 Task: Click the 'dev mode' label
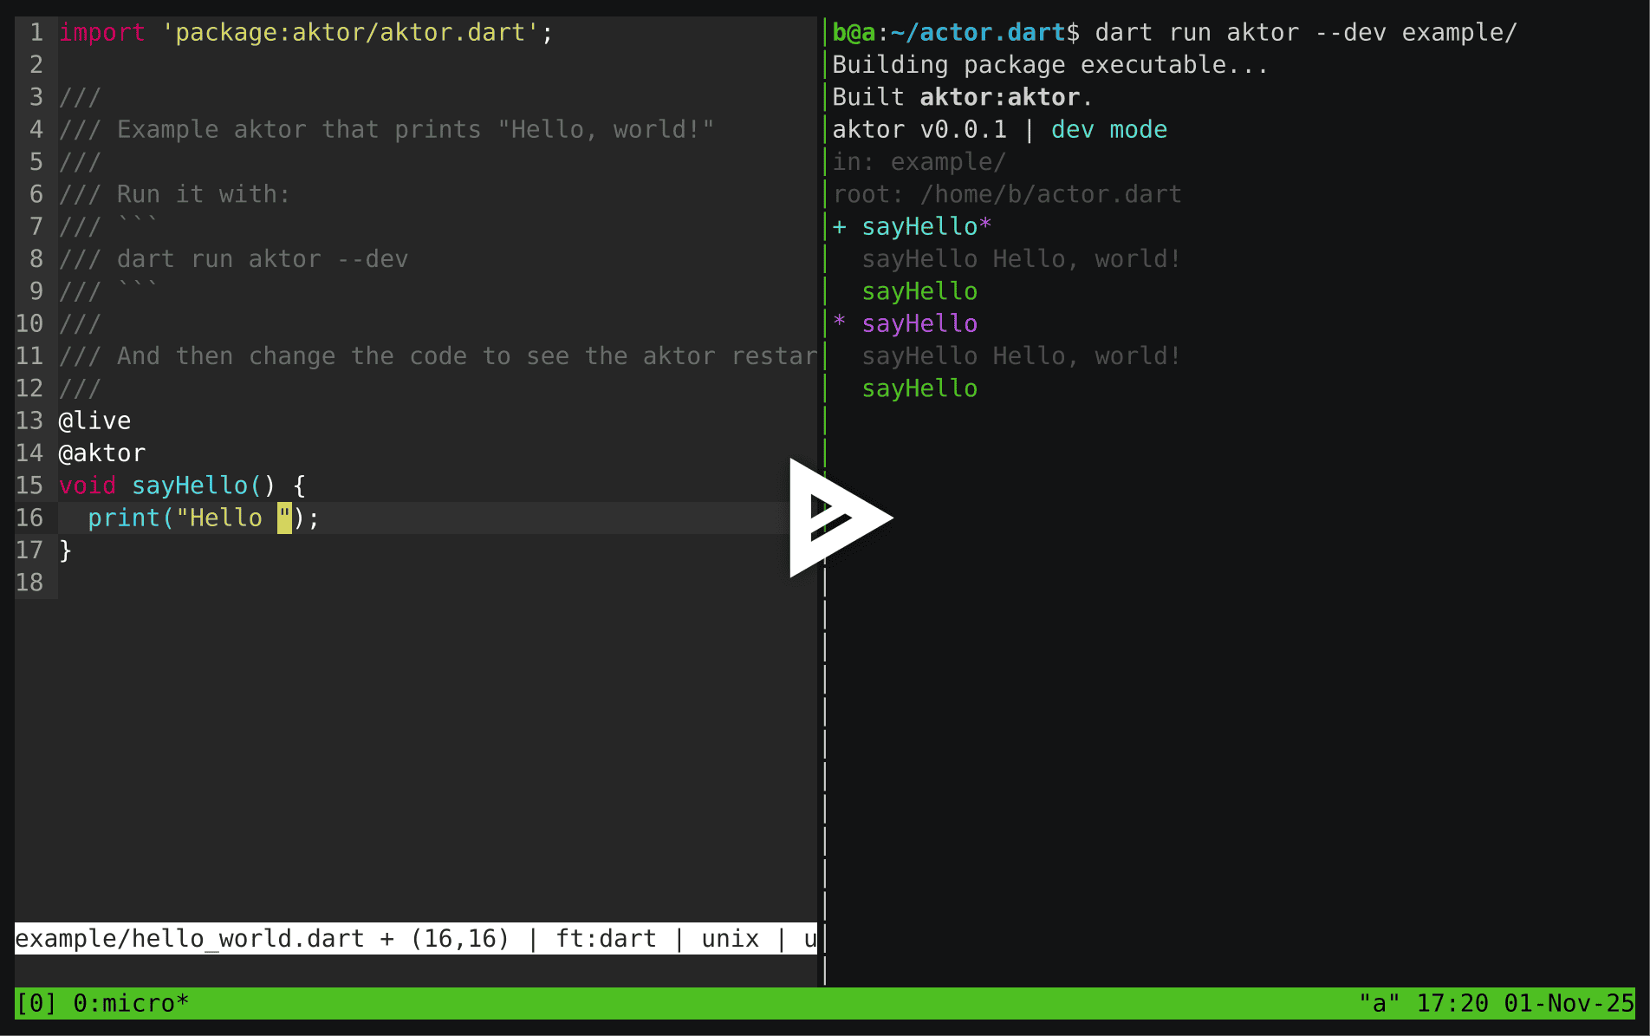pos(1109,130)
